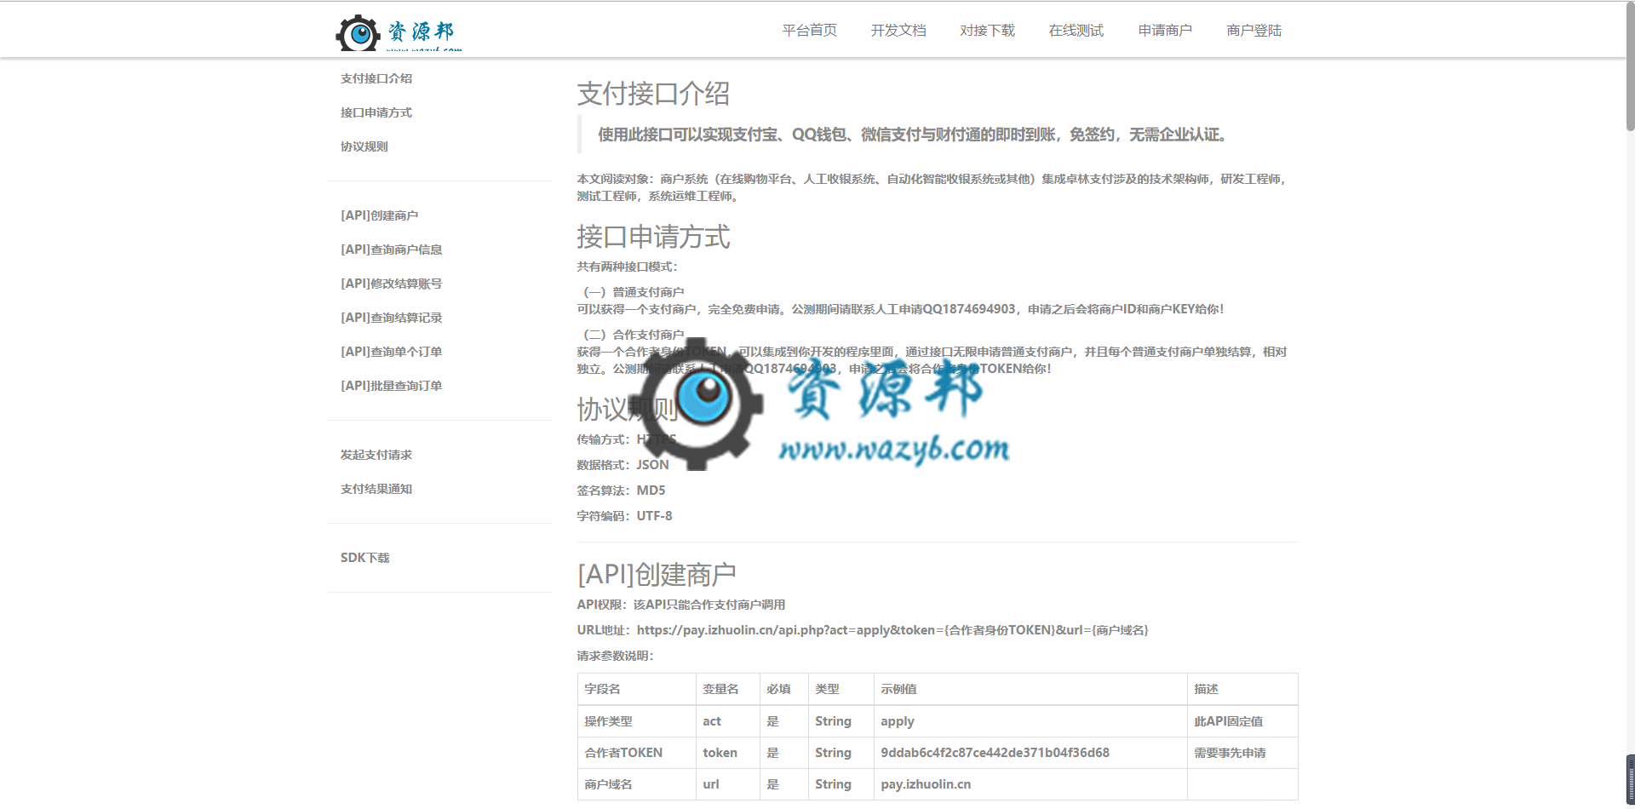Open 支付结果通知 sidebar link
This screenshot has height=809, width=1635.
pyautogui.click(x=376, y=489)
